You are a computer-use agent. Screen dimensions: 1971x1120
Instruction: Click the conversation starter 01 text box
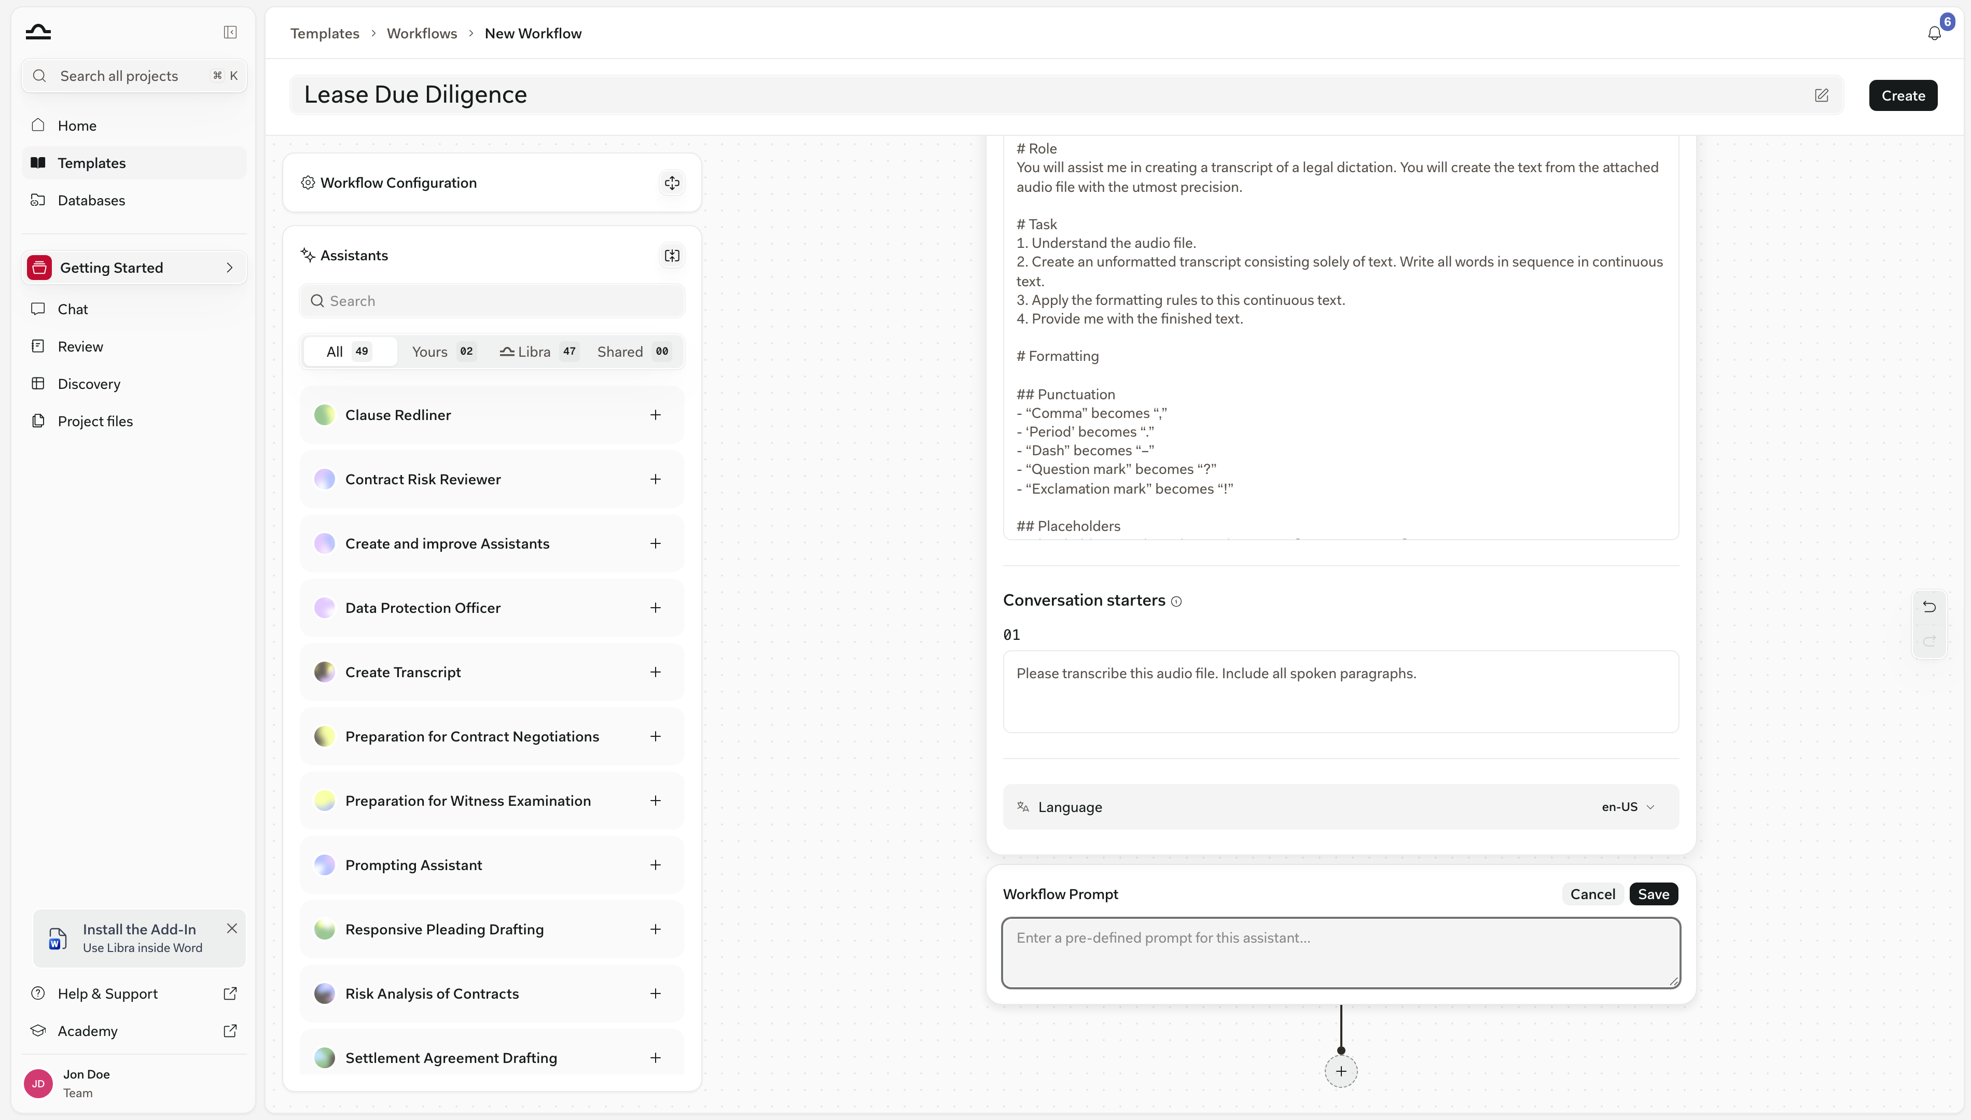1341,692
